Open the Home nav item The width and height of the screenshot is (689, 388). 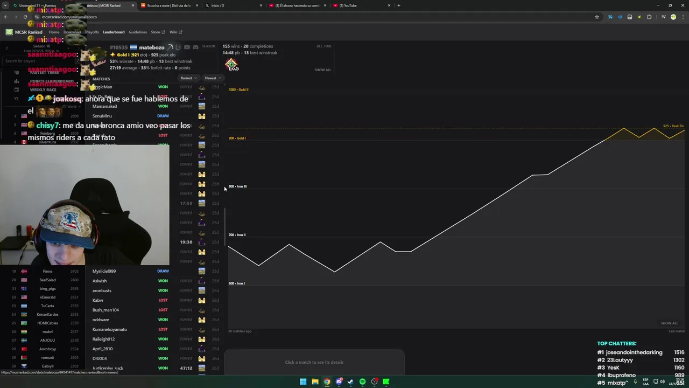click(x=54, y=32)
